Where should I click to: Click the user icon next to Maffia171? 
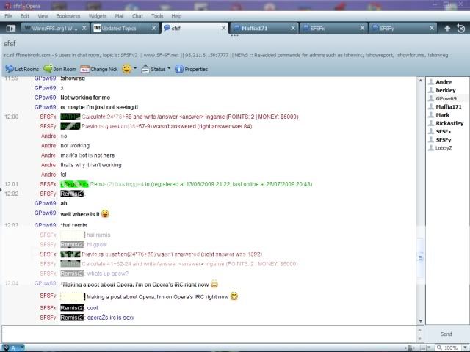[x=431, y=106]
